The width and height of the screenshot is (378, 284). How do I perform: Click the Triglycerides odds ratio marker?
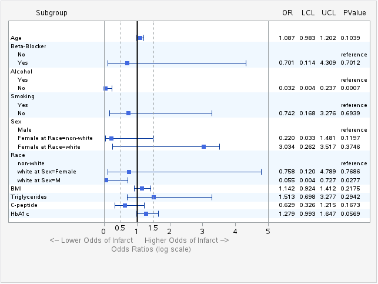pos(153,197)
